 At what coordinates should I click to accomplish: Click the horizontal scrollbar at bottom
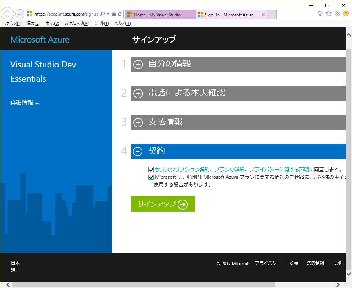pos(142,284)
